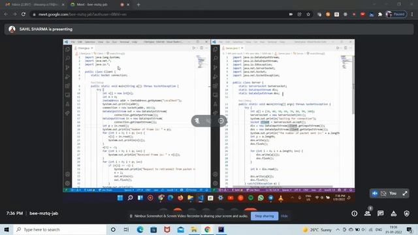This screenshot has width=418, height=235.
Task: Focus the Chrome address bar
Action: tap(160, 14)
